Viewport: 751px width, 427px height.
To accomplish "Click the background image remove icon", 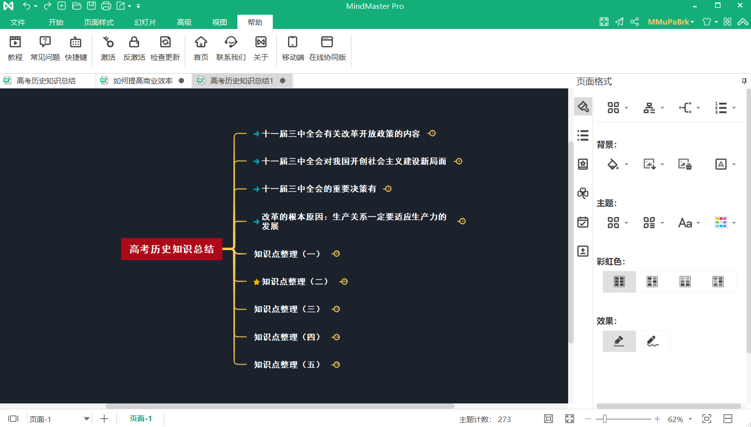I will 685,164.
